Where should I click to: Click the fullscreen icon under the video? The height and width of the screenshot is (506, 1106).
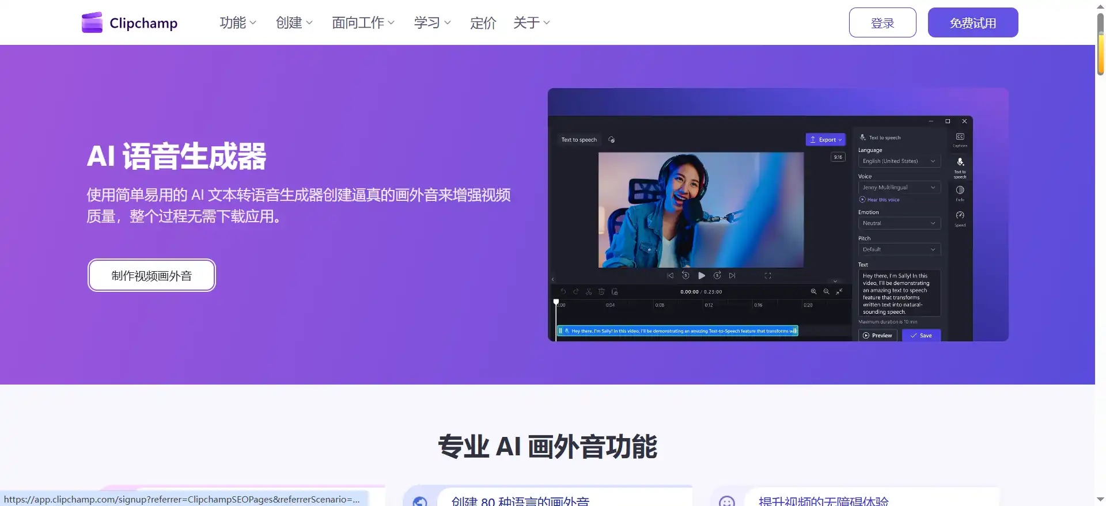pos(768,276)
